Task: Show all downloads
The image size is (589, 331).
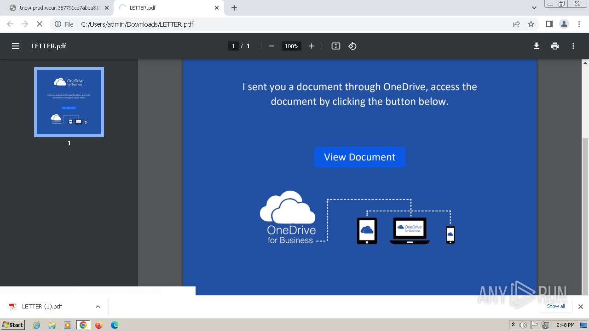Action: pyautogui.click(x=556, y=306)
